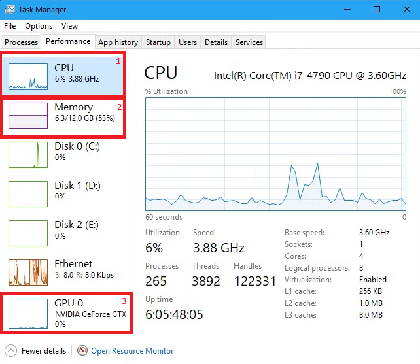Open Resource Monitor link
The image size is (420, 364).
[132, 351]
